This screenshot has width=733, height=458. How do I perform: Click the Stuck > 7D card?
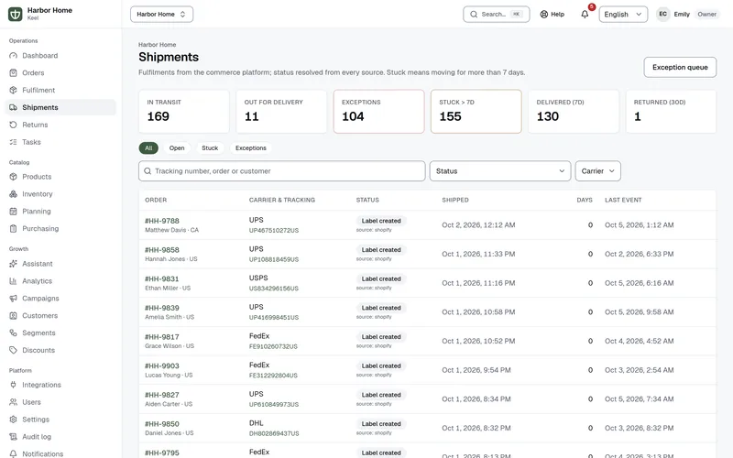click(x=476, y=112)
